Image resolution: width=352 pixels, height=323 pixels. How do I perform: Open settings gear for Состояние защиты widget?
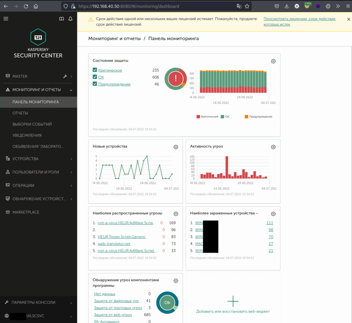click(273, 61)
